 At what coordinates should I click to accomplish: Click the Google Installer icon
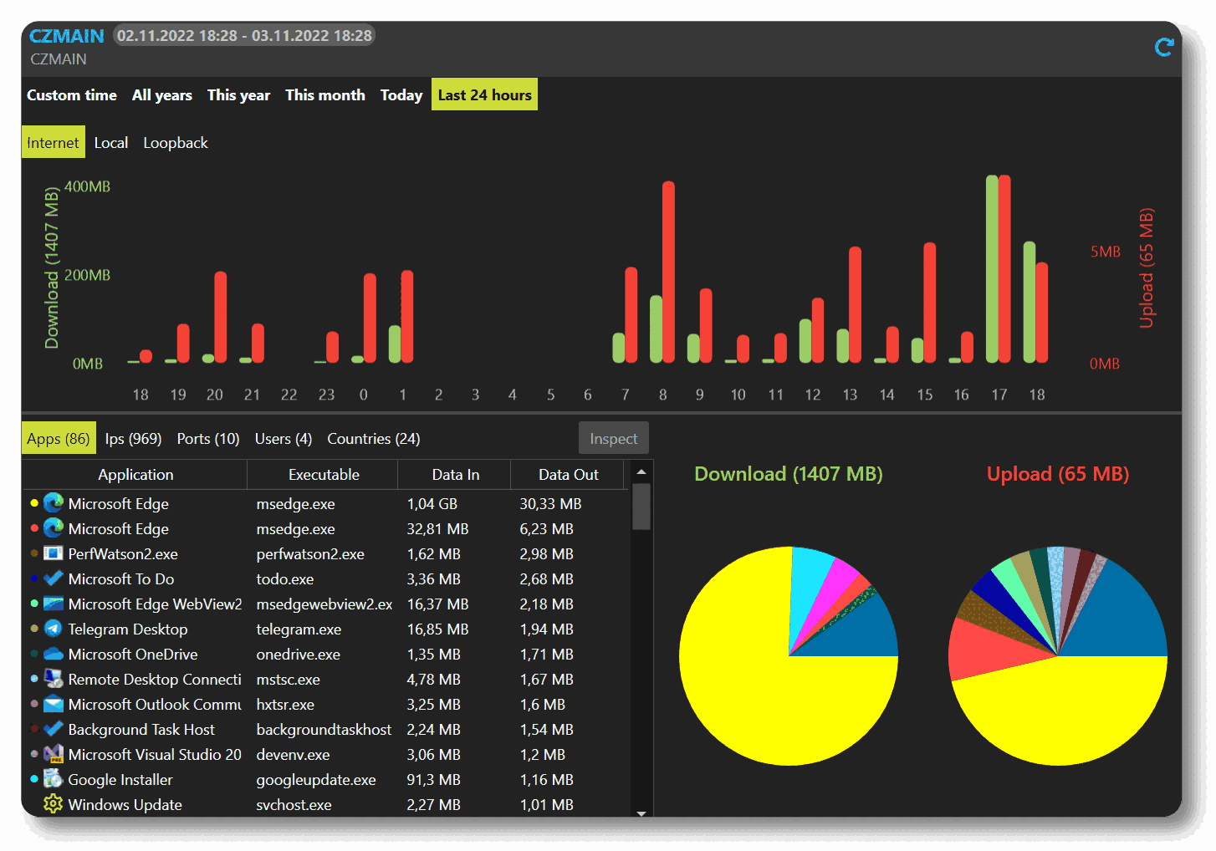53,779
